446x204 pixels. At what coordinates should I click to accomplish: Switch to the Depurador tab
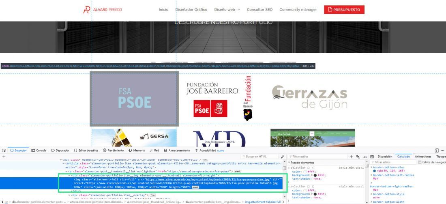(60, 150)
